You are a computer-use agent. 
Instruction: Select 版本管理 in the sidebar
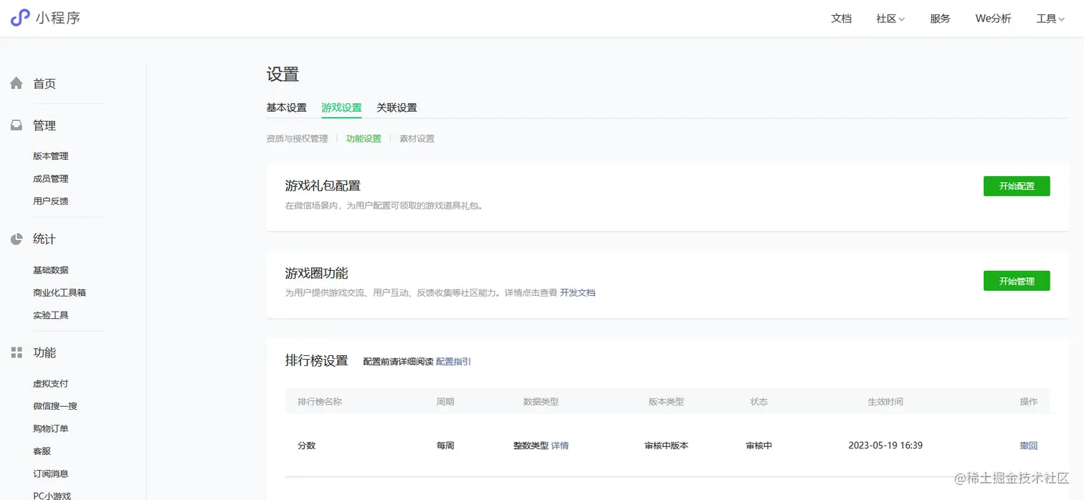[50, 155]
